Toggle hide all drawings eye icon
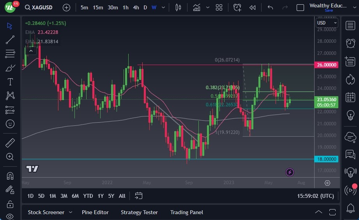 [x=10, y=216]
